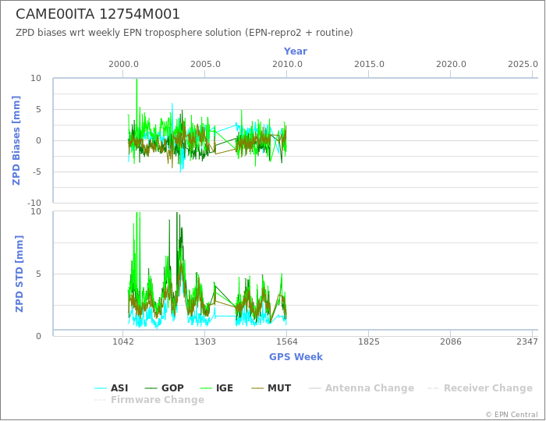
Task: Click the -10 label on the biases axis
Action: click(34, 203)
